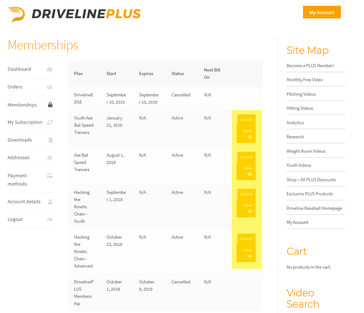This screenshot has height=313, width=364.
Task: Click 'No products in the cart.' text
Action: click(309, 267)
